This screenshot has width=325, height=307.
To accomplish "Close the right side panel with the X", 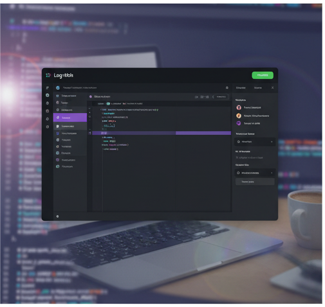I will pos(272,88).
